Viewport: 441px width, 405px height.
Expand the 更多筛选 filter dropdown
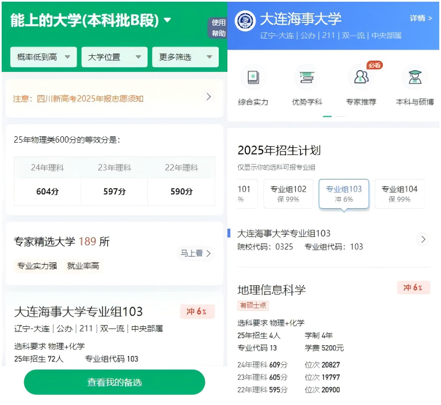185,57
